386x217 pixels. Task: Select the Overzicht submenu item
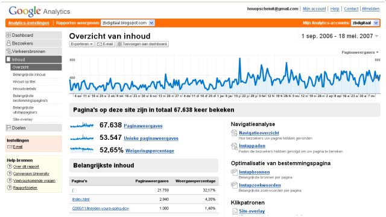coord(36,67)
